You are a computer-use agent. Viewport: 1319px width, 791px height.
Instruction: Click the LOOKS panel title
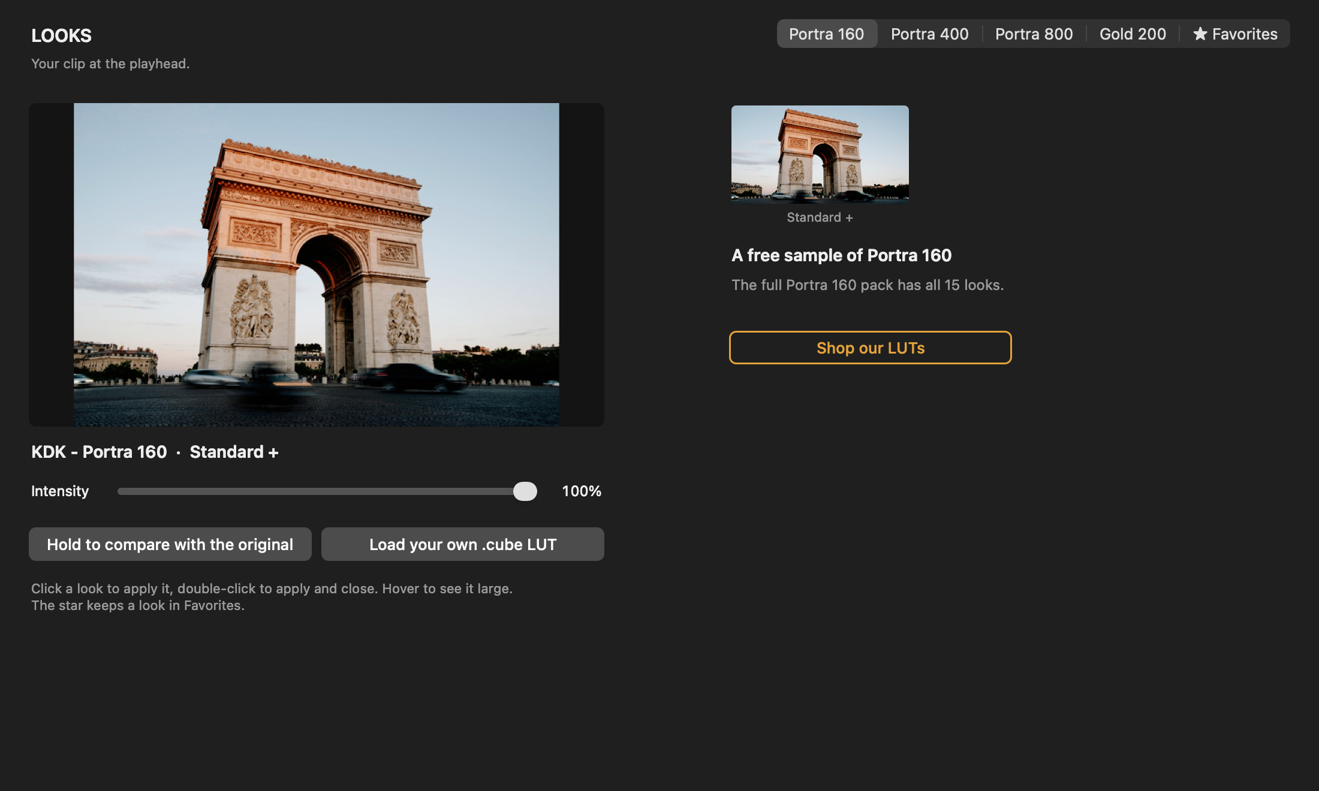(x=61, y=35)
